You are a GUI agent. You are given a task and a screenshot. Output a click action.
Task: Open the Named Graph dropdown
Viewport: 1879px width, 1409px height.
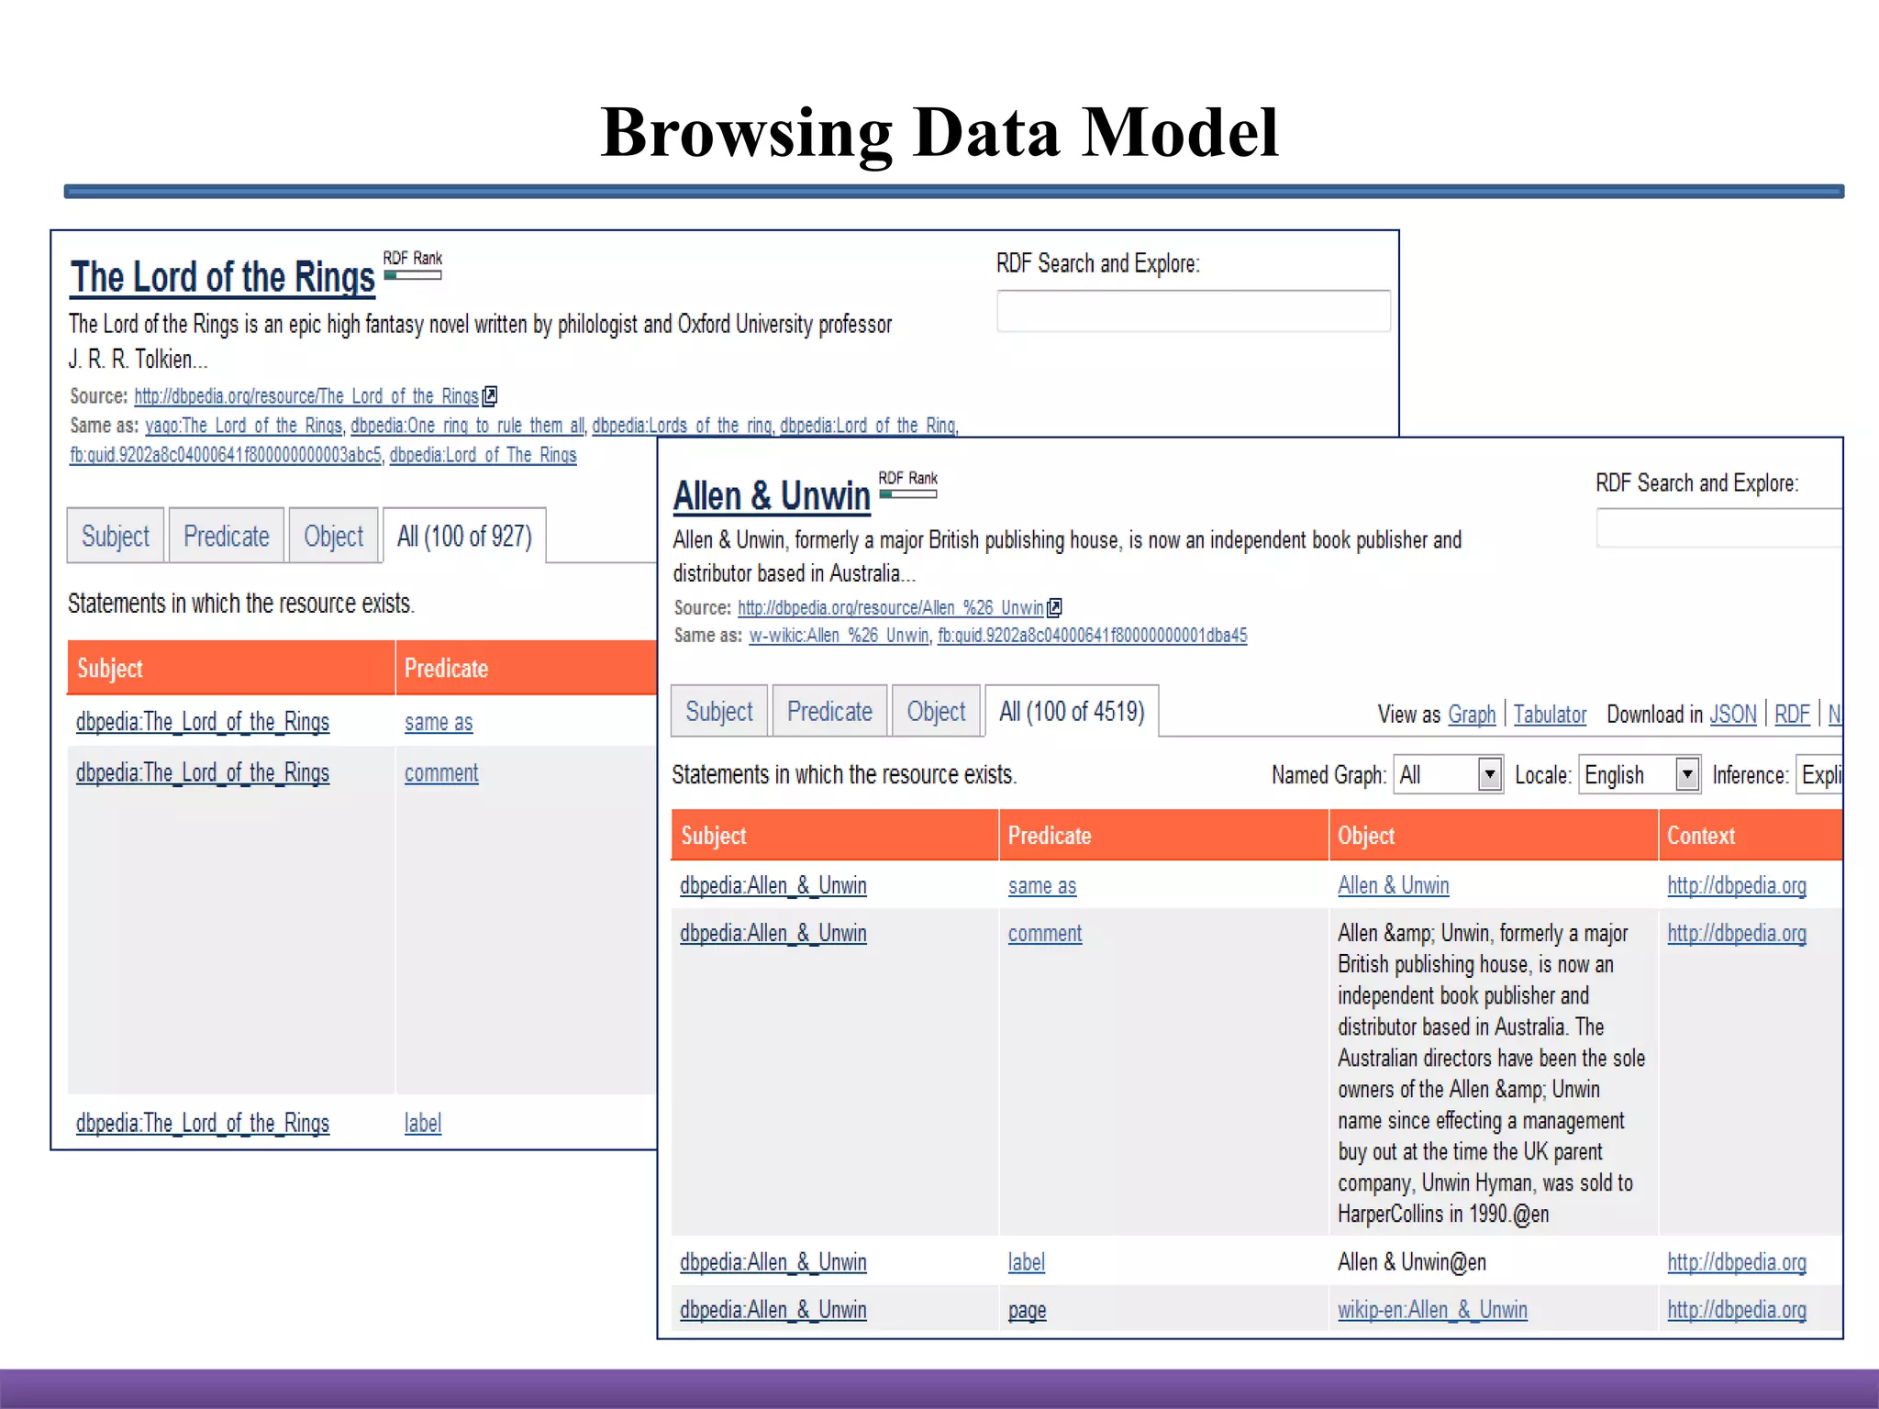1448,775
